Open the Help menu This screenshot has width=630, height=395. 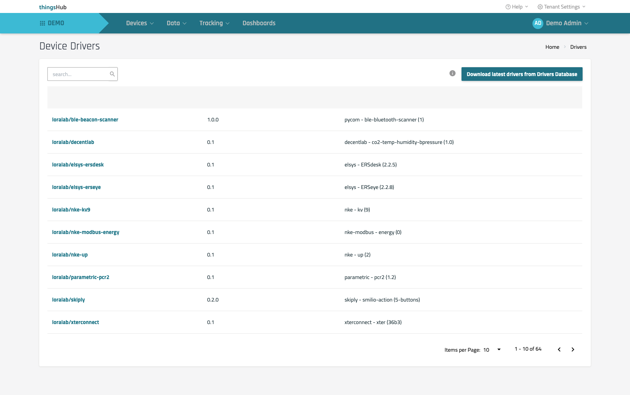pyautogui.click(x=517, y=7)
